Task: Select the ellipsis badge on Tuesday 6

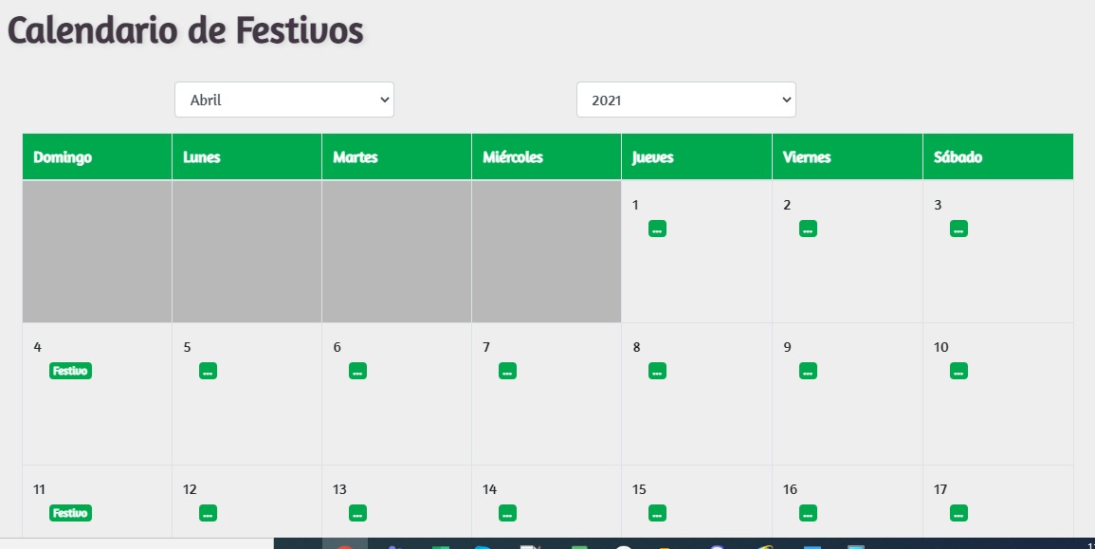Action: click(357, 371)
